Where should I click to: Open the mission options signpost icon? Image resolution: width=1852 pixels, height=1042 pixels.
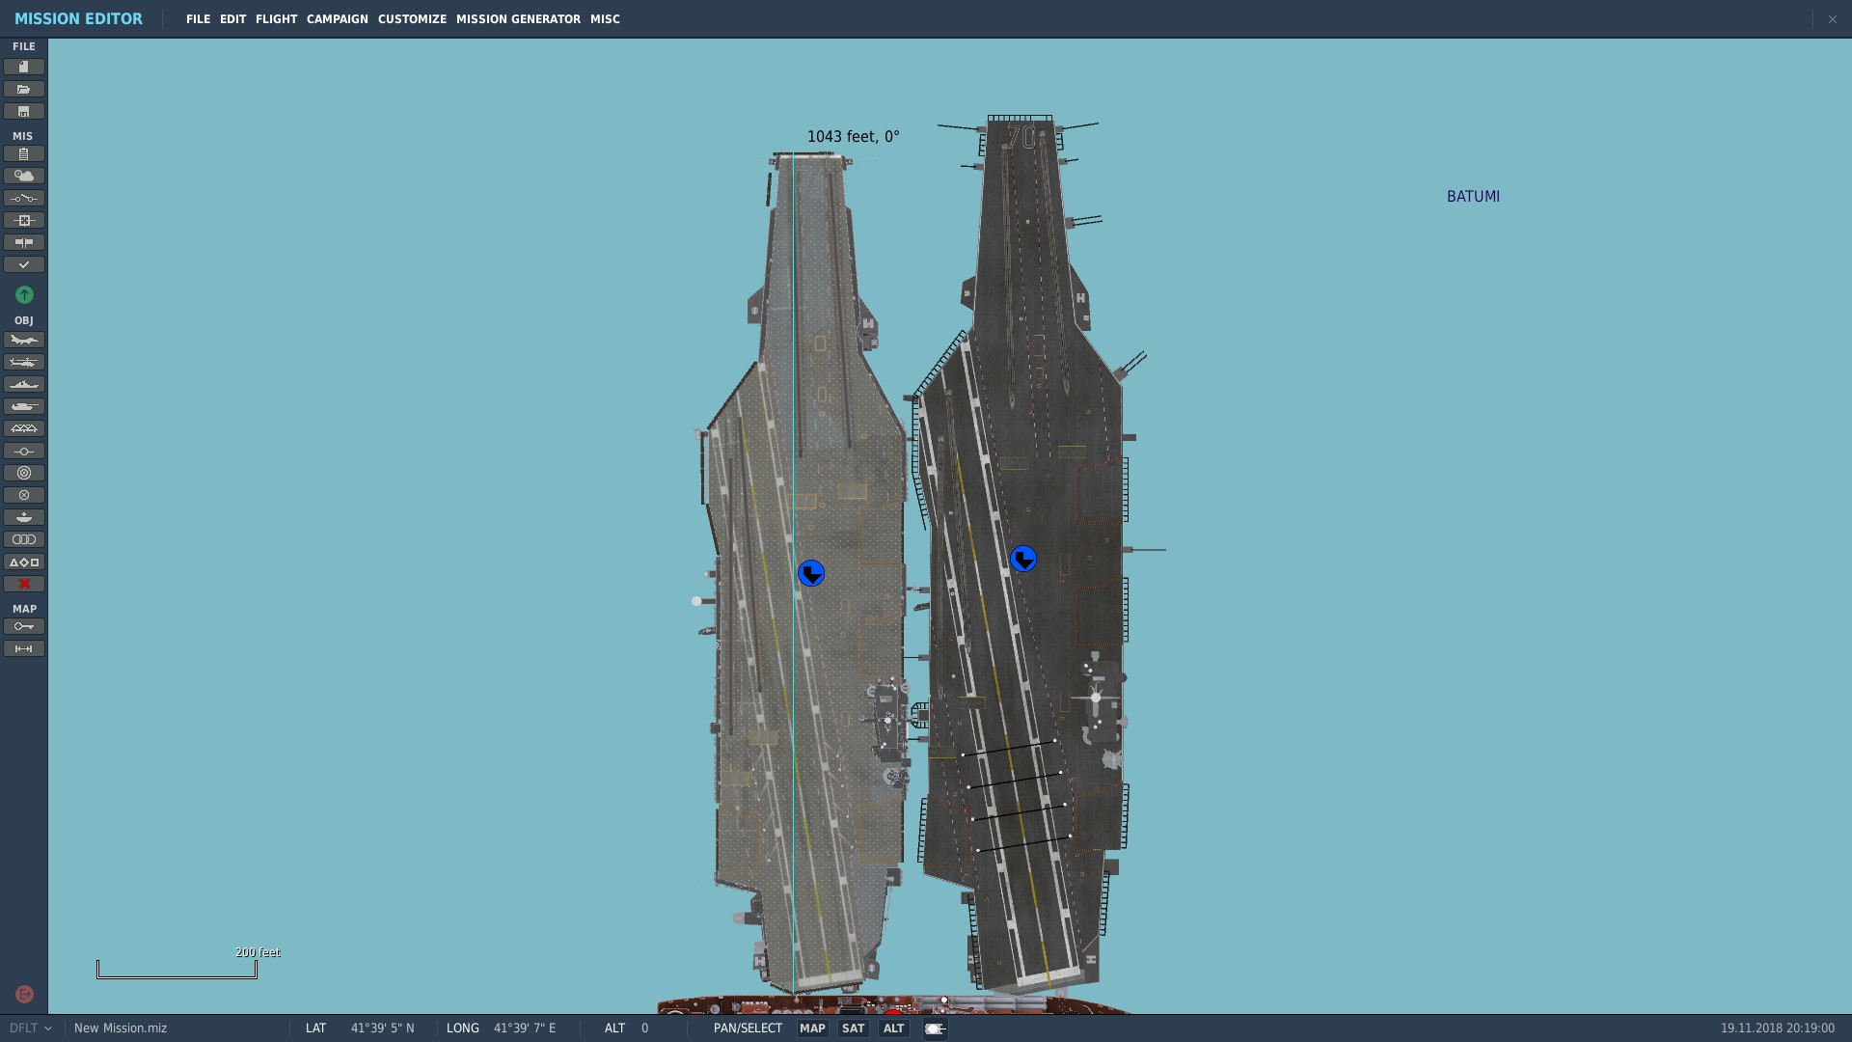(24, 242)
